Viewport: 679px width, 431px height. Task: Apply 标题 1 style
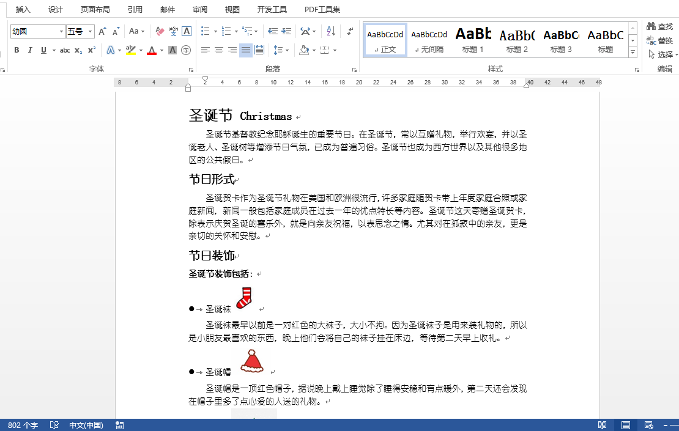pos(473,40)
